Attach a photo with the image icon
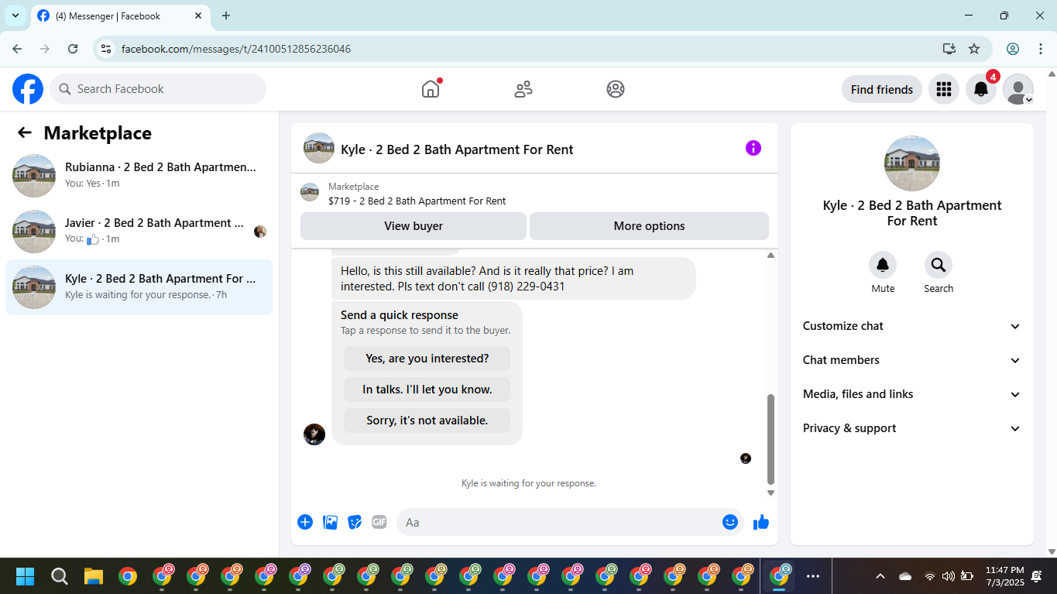Viewport: 1057px width, 594px height. pos(331,522)
